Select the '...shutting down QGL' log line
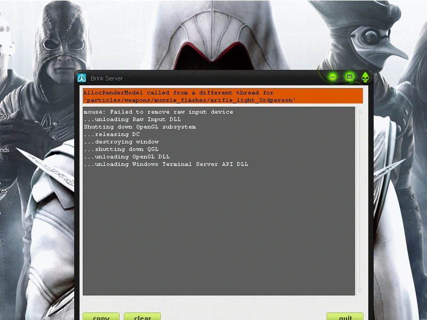 121,149
